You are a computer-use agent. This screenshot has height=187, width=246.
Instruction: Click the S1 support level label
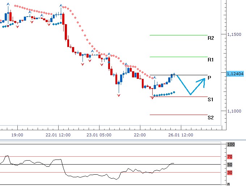[x=211, y=99]
